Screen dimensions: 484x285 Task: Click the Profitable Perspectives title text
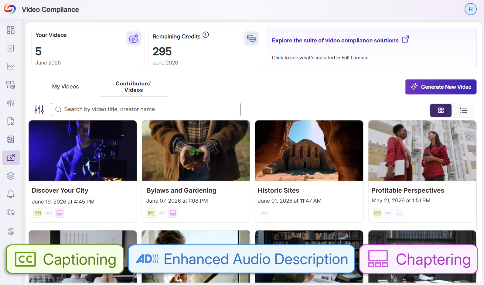408,190
